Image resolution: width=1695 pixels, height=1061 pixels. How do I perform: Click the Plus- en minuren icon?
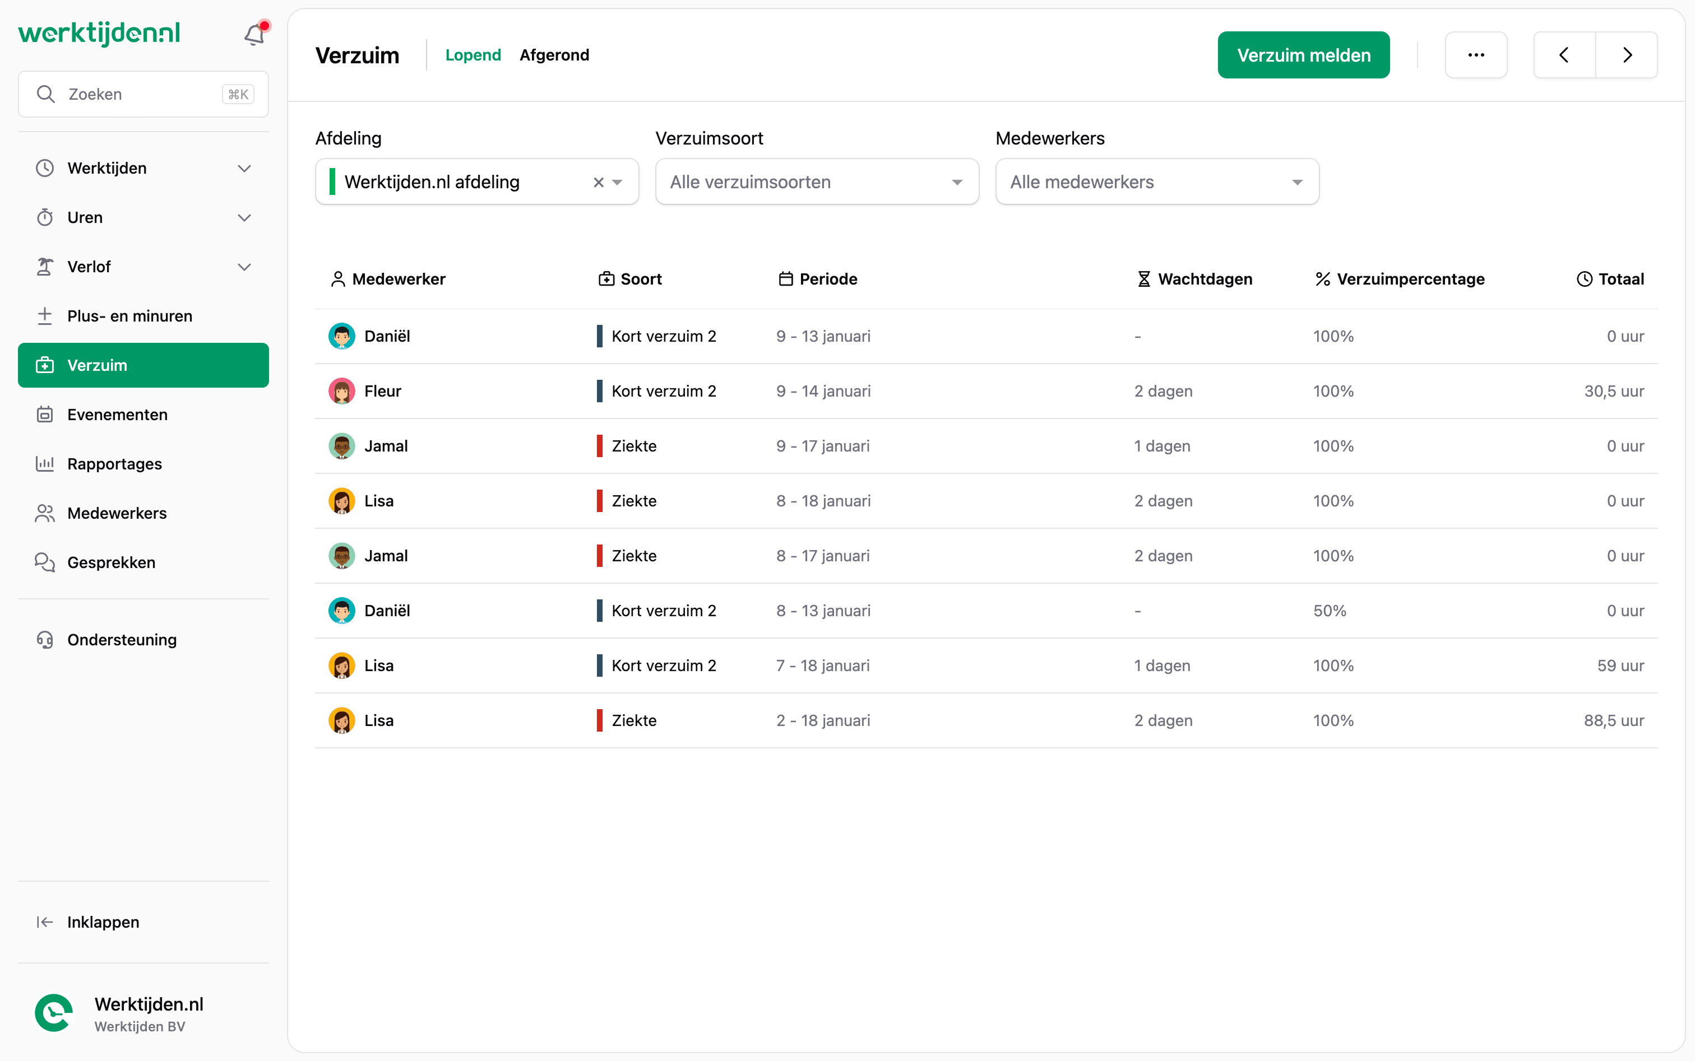click(x=45, y=316)
